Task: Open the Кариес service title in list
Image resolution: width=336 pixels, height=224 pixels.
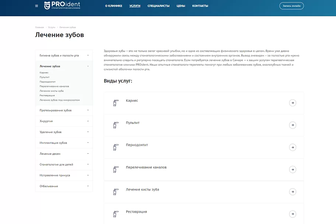Action: [x=132, y=101]
